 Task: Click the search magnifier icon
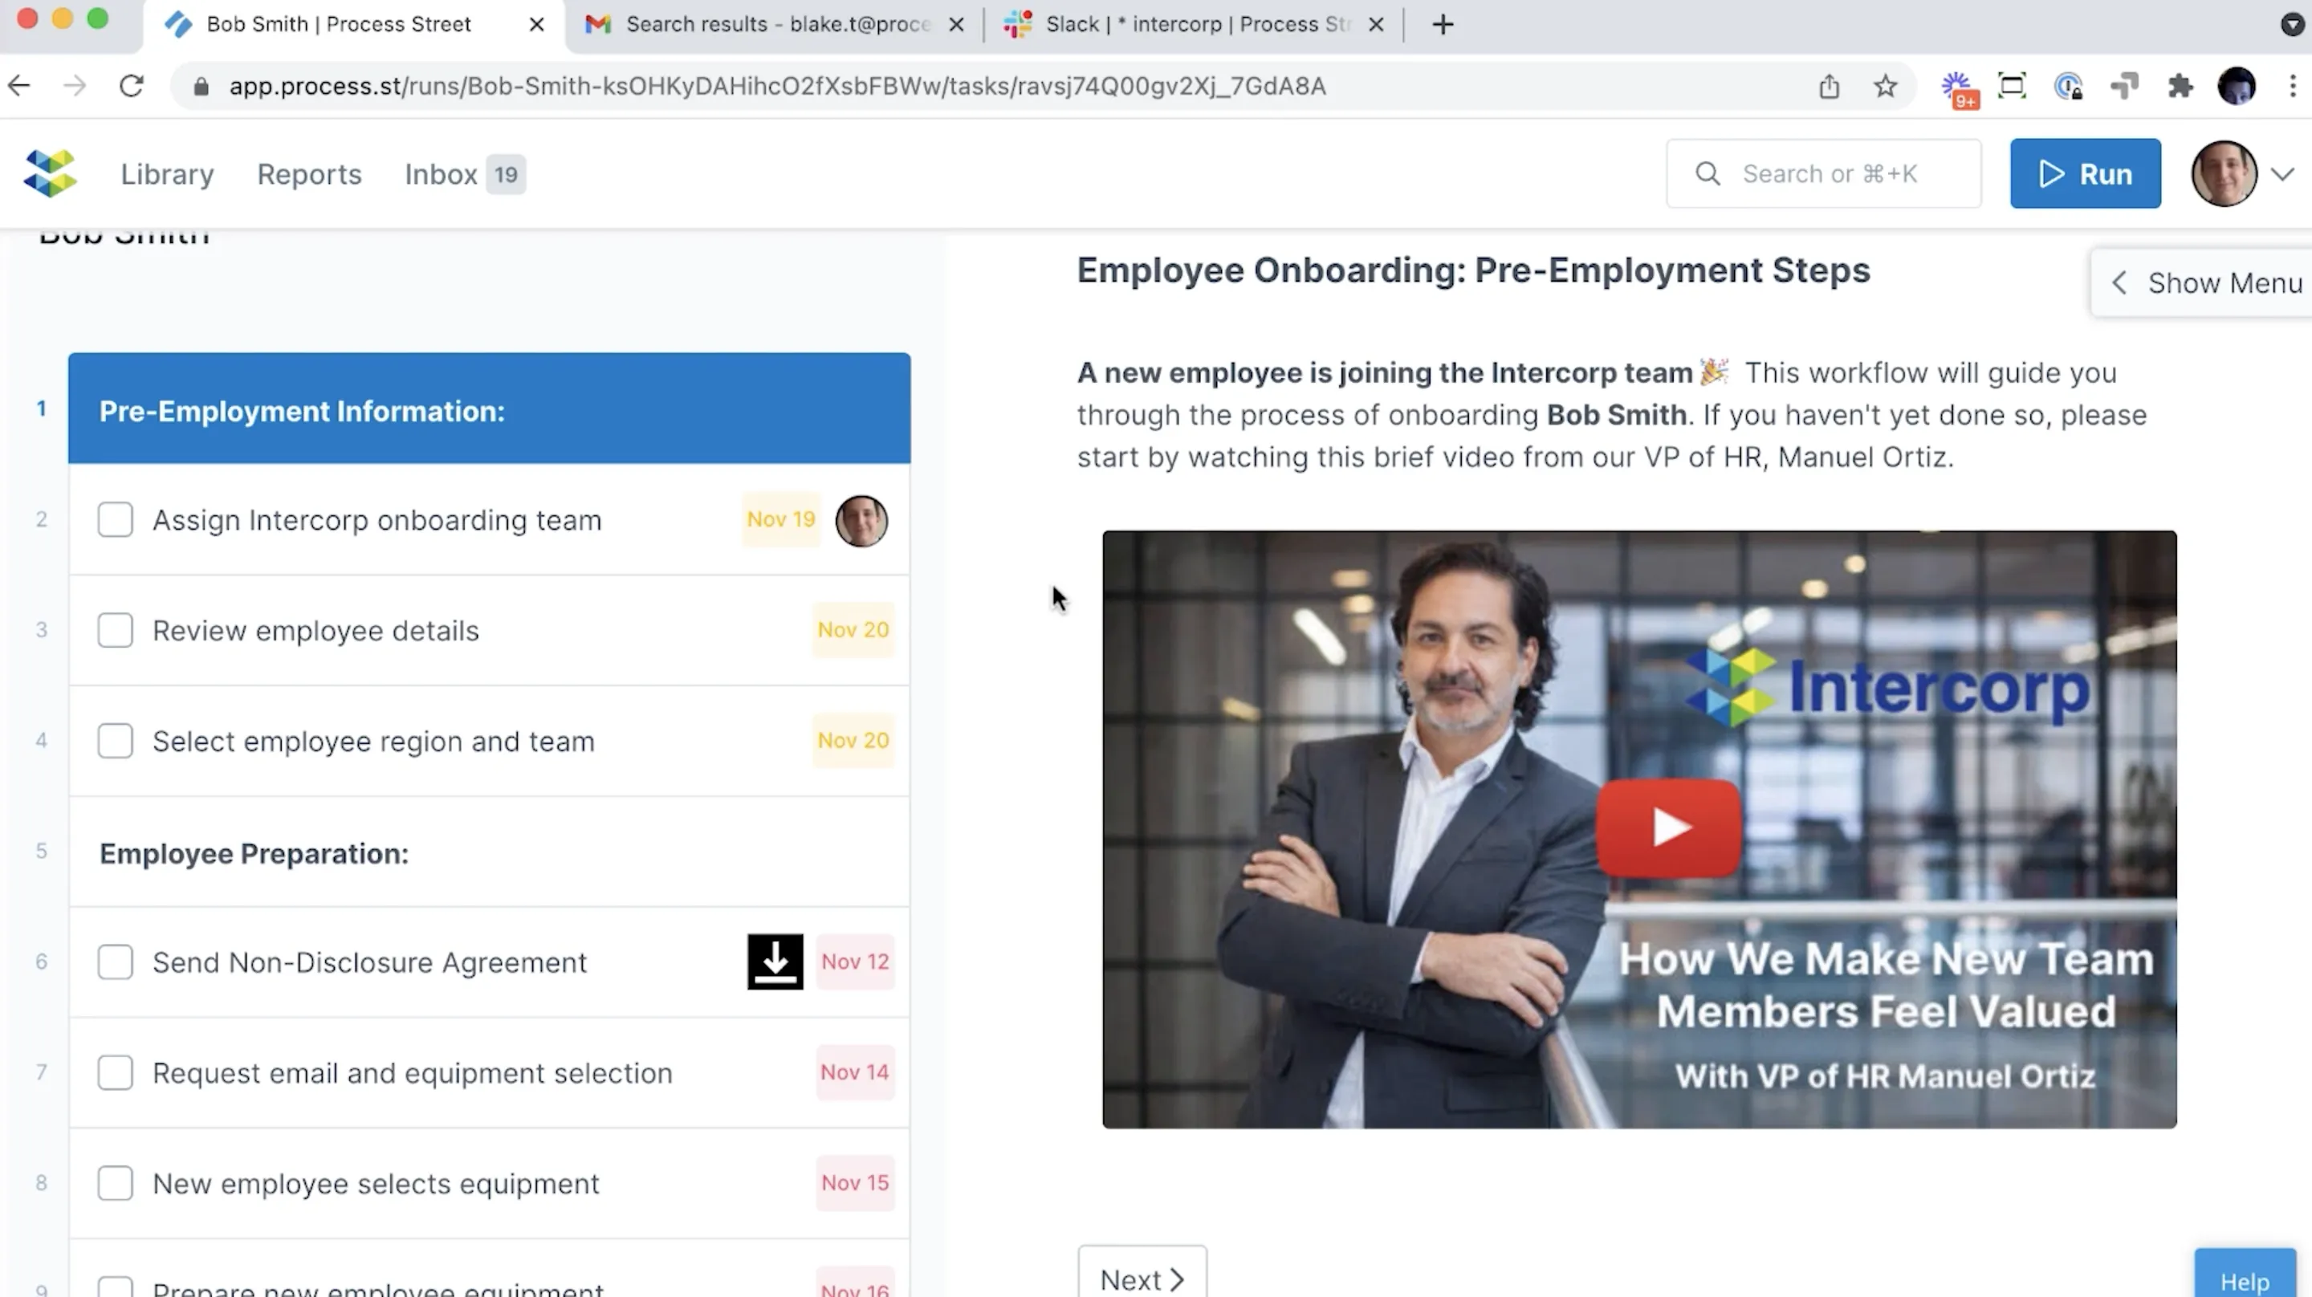(1708, 173)
